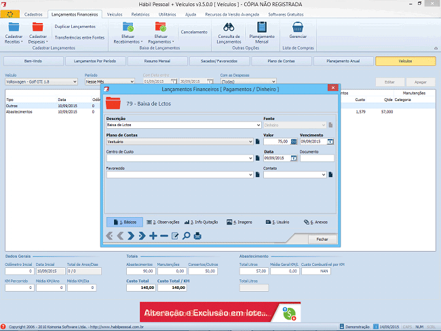This screenshot has height=331, width=441.
Task: Open Consulta de Lançamentos binoculars icon
Action: click(229, 27)
